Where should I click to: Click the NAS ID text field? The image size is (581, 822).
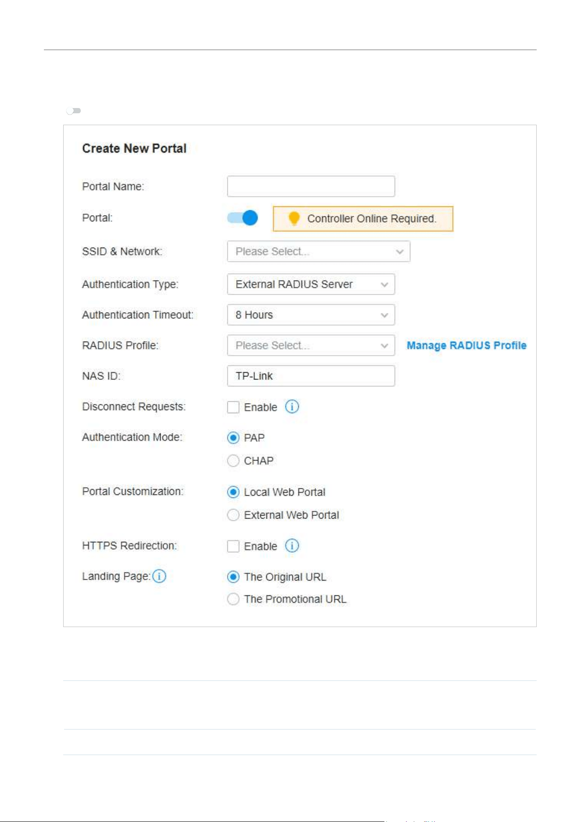(x=311, y=376)
